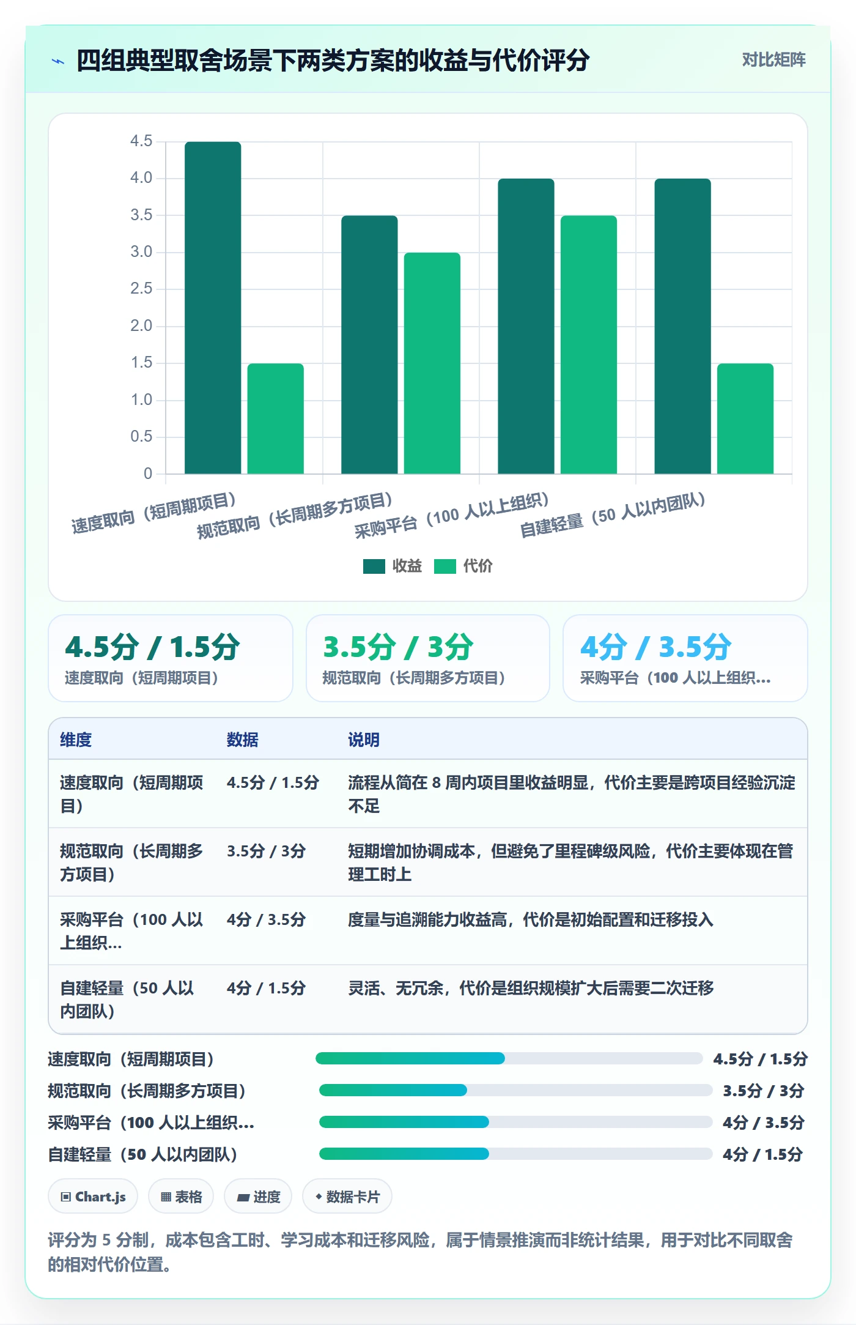Click the x-axis label 自建轻量（50 人以内团队）
The height and width of the screenshot is (1325, 856).
pos(613,514)
